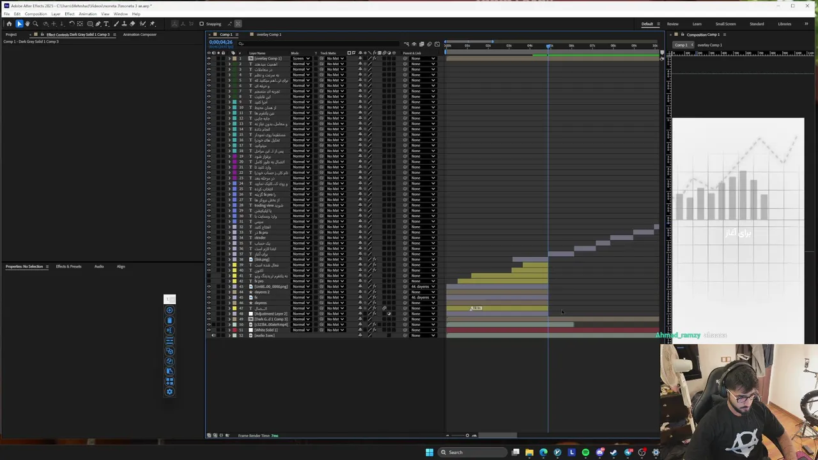Viewport: 818px width, 460px height.
Task: Open the Composition menu
Action: coord(36,14)
